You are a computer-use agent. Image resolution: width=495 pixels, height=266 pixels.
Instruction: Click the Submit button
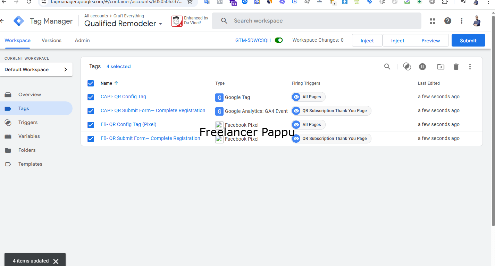click(x=468, y=41)
